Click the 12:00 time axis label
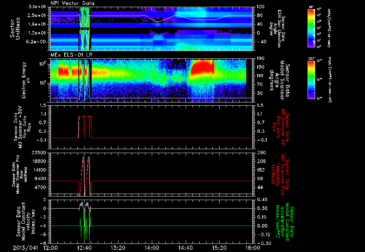Image resolution: width=365 pixels, height=252 pixels. pyautogui.click(x=51, y=248)
